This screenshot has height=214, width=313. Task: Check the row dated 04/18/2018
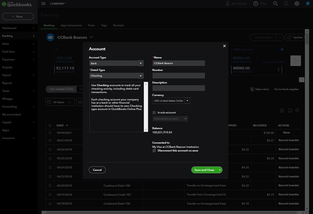click(x=50, y=204)
